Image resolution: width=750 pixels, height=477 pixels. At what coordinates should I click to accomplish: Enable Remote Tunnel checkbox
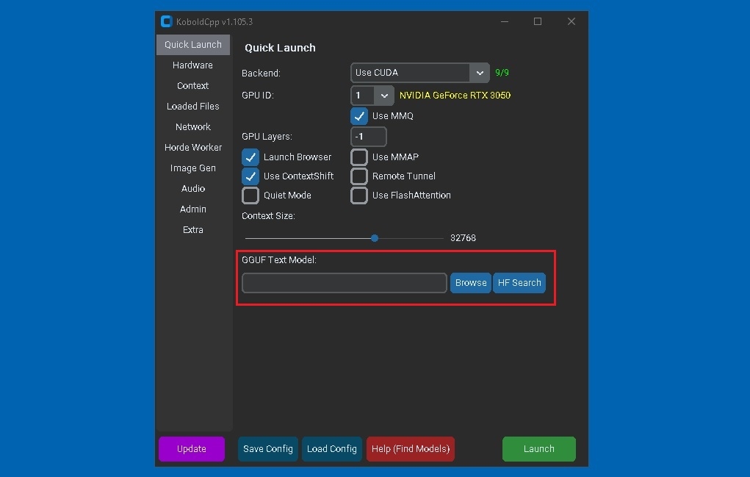coord(359,176)
